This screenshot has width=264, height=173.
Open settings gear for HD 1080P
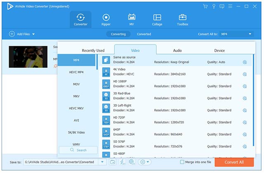(x=245, y=86)
